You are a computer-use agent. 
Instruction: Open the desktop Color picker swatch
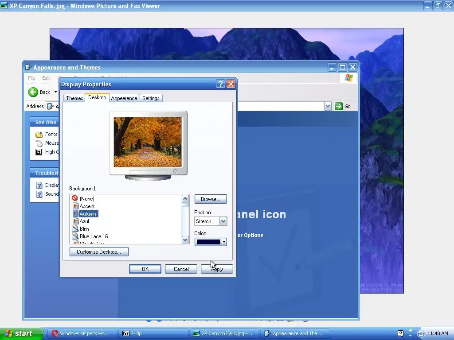pyautogui.click(x=211, y=242)
